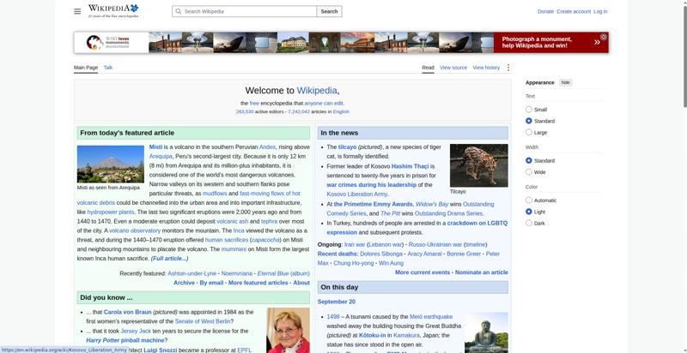Open the tilcayo news link

pyautogui.click(x=347, y=147)
